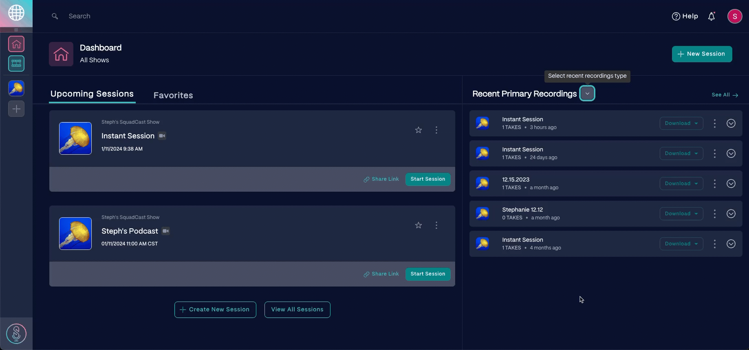Click the SquadCast microphone logo icon
The image size is (749, 350).
point(16,334)
